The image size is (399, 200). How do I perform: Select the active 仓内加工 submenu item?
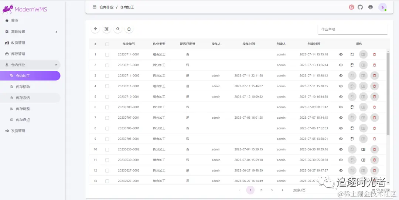click(30, 76)
